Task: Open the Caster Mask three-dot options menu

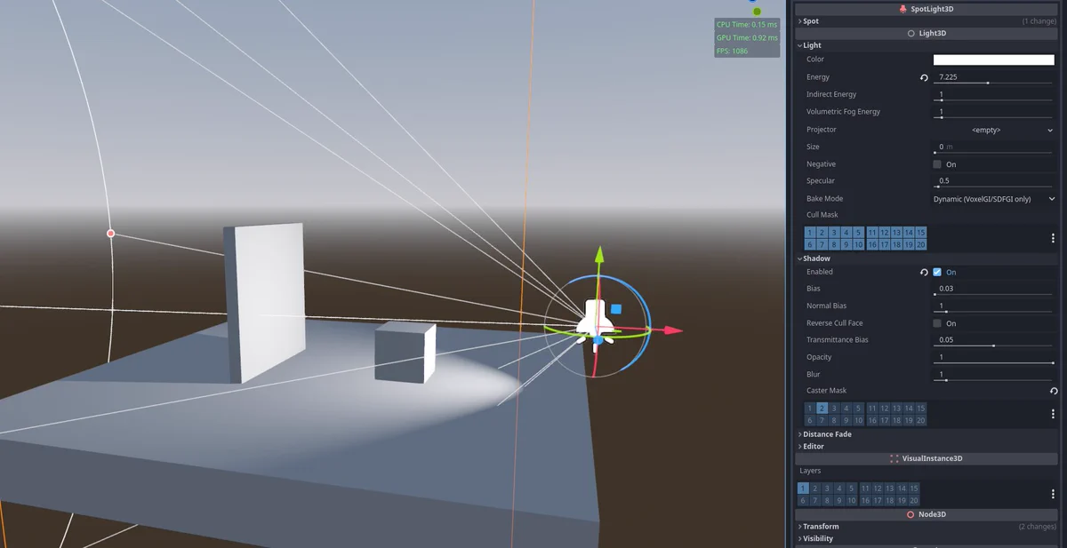Action: tap(1054, 414)
